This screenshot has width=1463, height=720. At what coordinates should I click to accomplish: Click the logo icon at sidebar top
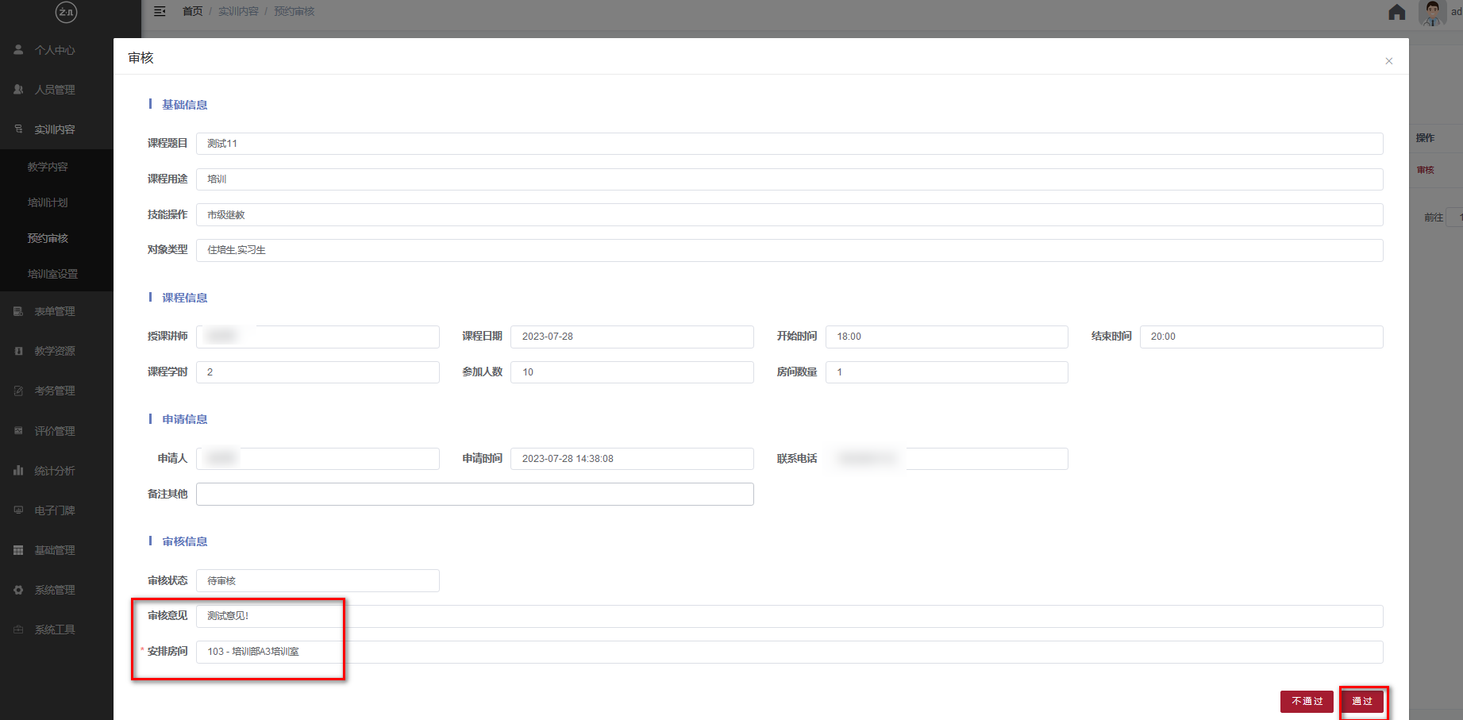pyautogui.click(x=66, y=12)
